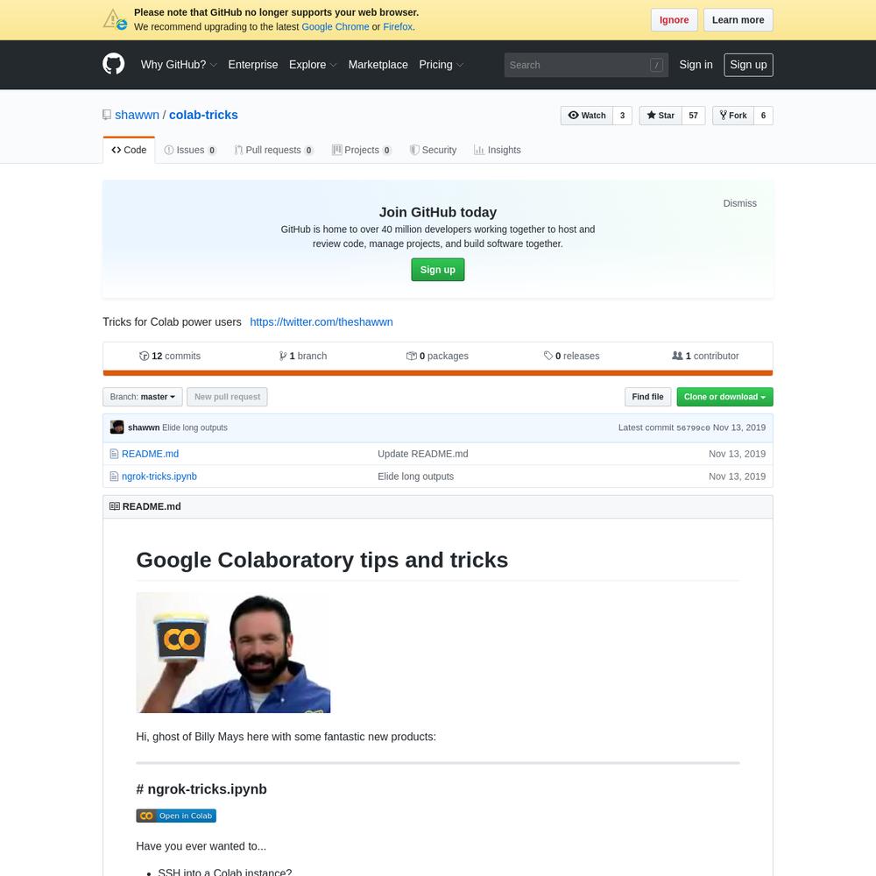Click the search slash shortcut icon

coord(656,65)
